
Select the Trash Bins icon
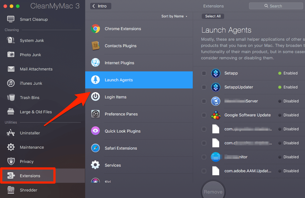point(11,97)
